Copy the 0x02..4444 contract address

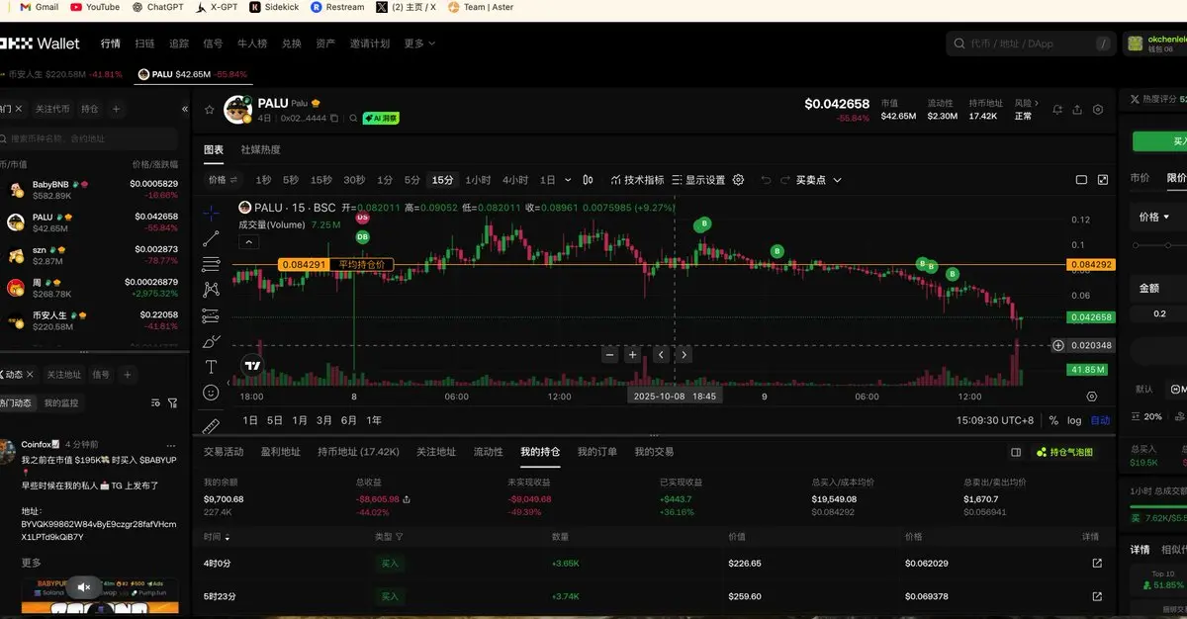pyautogui.click(x=334, y=118)
